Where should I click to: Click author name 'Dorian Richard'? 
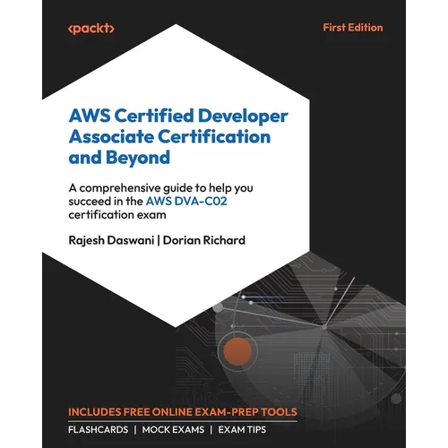click(x=204, y=240)
